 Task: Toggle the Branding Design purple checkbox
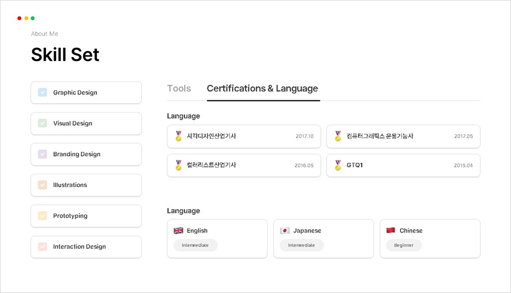tap(43, 154)
